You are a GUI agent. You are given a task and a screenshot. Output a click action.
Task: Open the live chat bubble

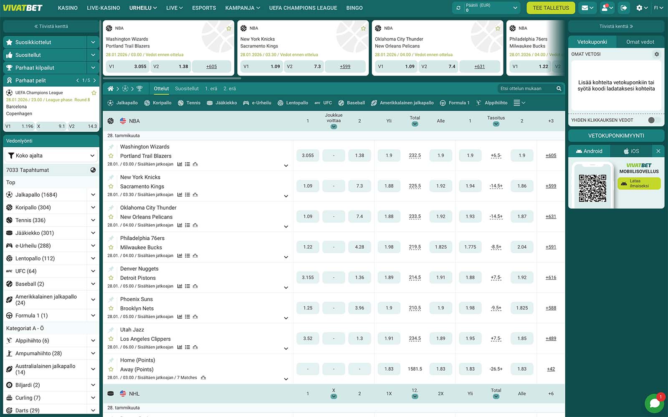click(x=654, y=403)
